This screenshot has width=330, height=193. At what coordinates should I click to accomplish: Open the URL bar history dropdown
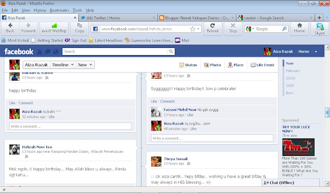coord(198,29)
